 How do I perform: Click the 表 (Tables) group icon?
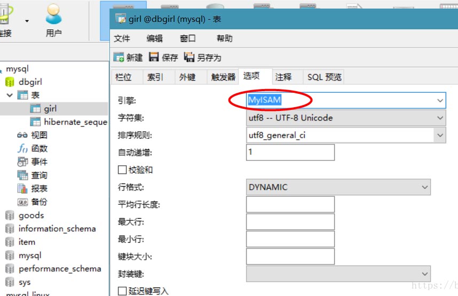click(x=22, y=95)
